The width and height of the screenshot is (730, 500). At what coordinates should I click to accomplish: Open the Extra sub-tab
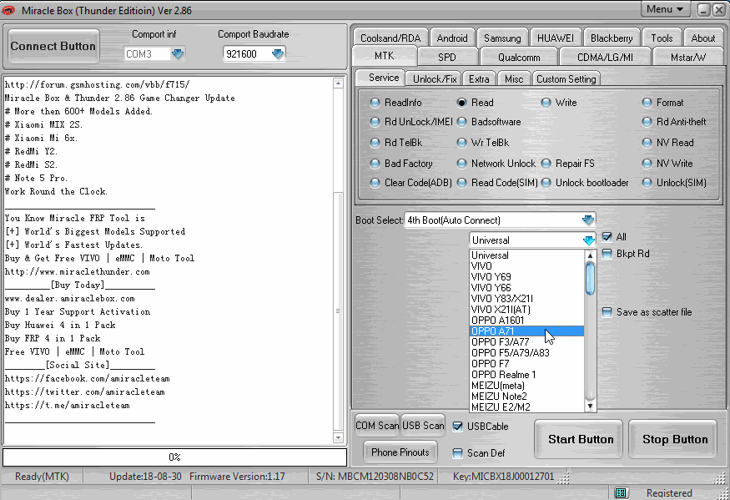pos(479,79)
